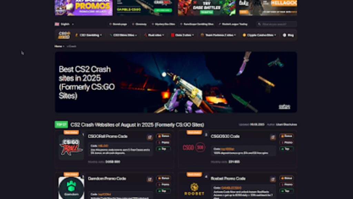This screenshot has width=353, height=199.
Task: Click the square icon beside Gamdom Promo Code
Action: (150, 179)
